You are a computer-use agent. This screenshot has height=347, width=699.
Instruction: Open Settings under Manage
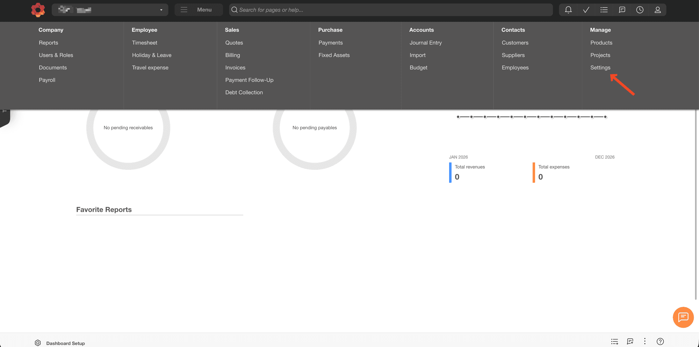coord(600,67)
